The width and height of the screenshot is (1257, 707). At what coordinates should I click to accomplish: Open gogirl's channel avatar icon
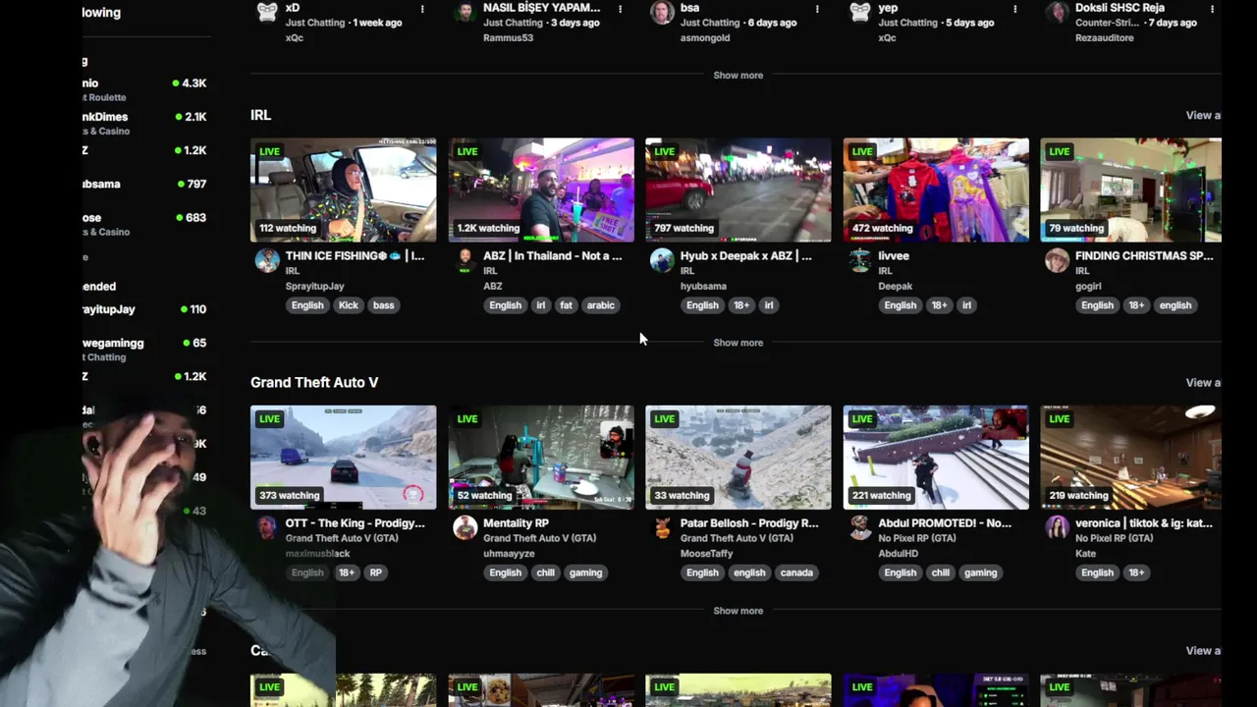[x=1057, y=260]
